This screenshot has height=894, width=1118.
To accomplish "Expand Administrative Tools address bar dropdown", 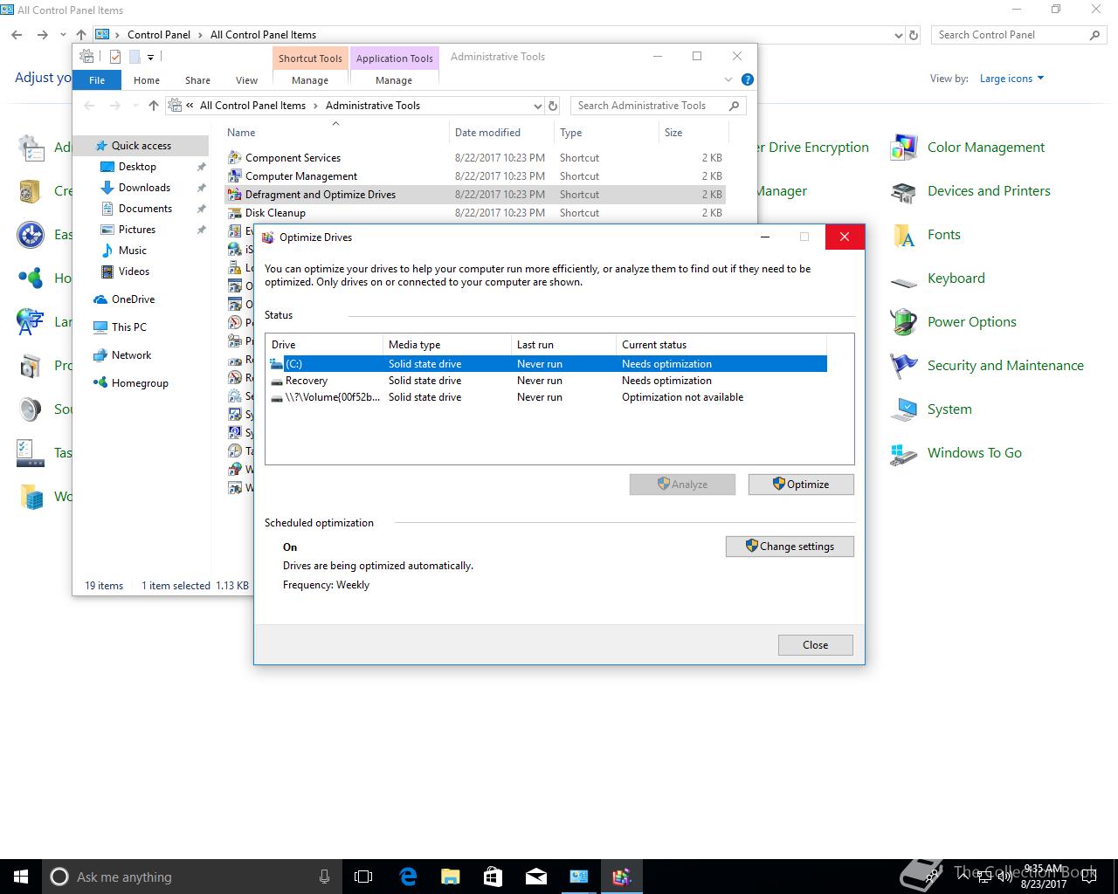I will pyautogui.click(x=537, y=106).
